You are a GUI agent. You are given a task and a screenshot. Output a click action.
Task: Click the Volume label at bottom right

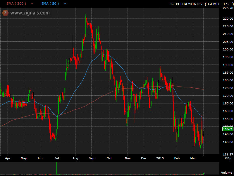226,173
